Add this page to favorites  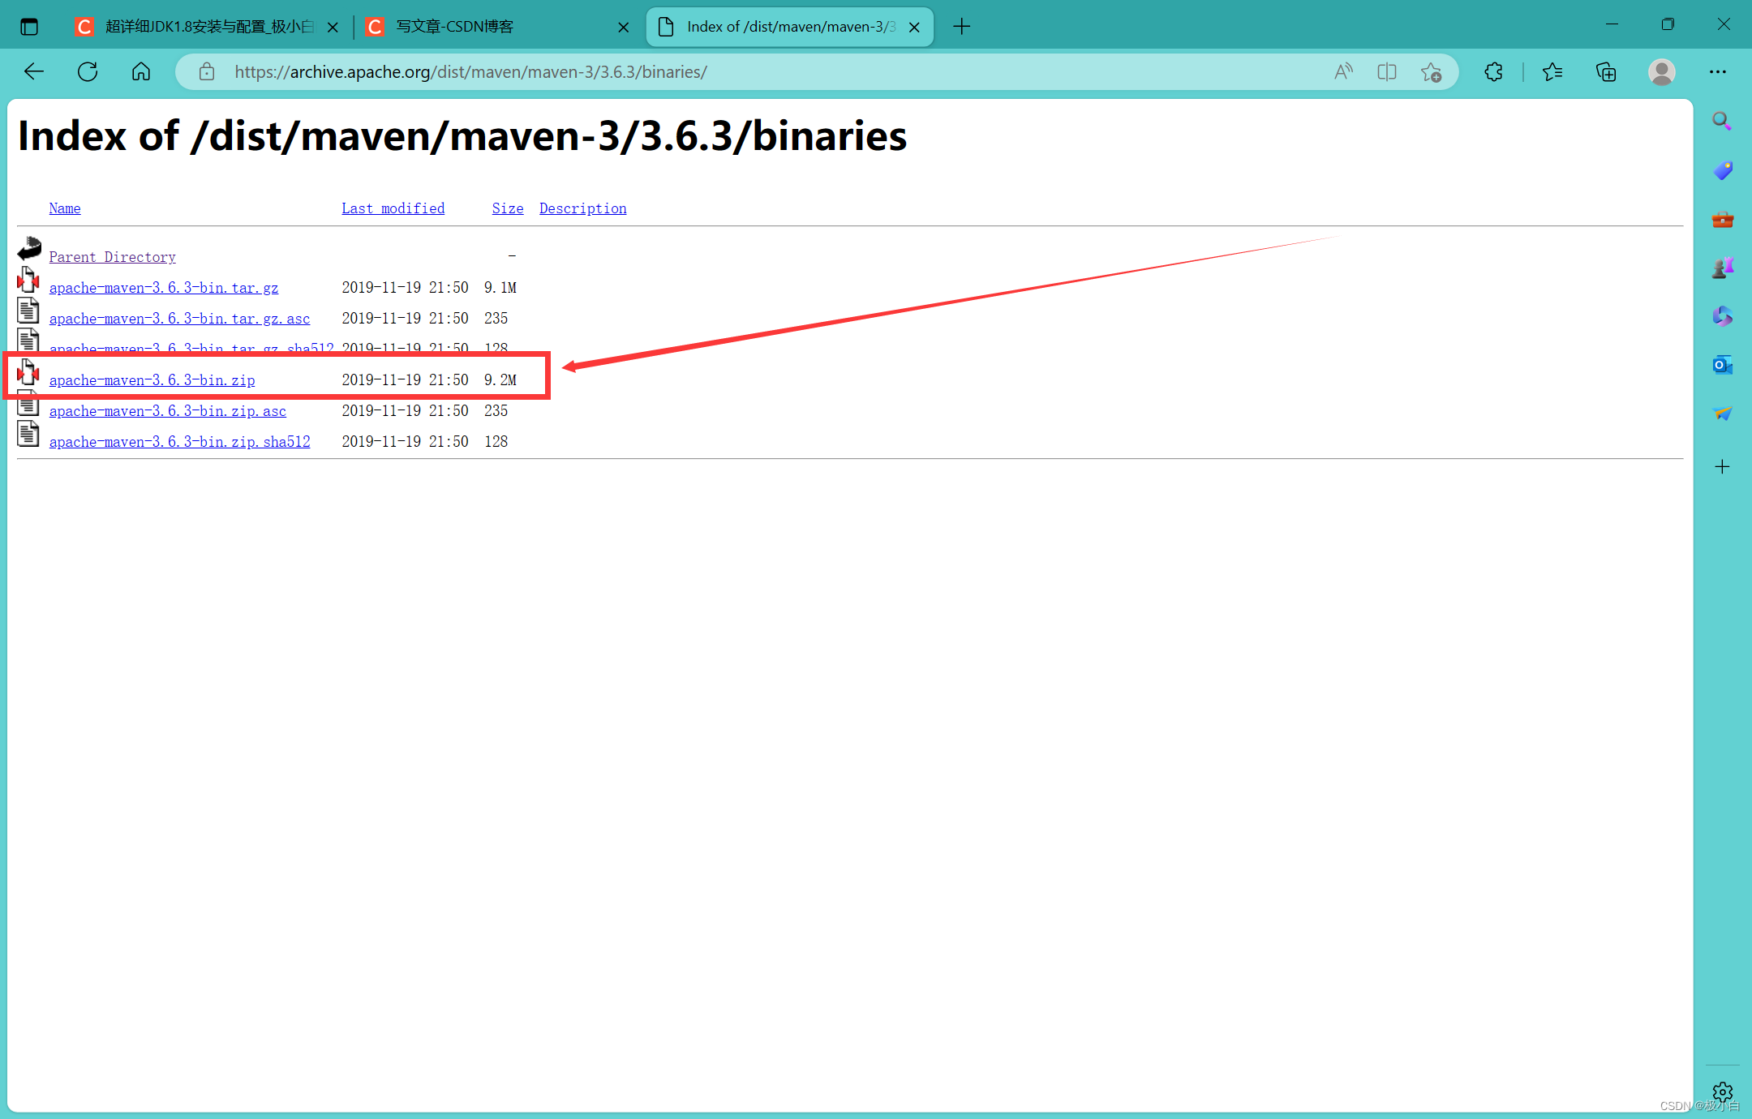pyautogui.click(x=1431, y=72)
